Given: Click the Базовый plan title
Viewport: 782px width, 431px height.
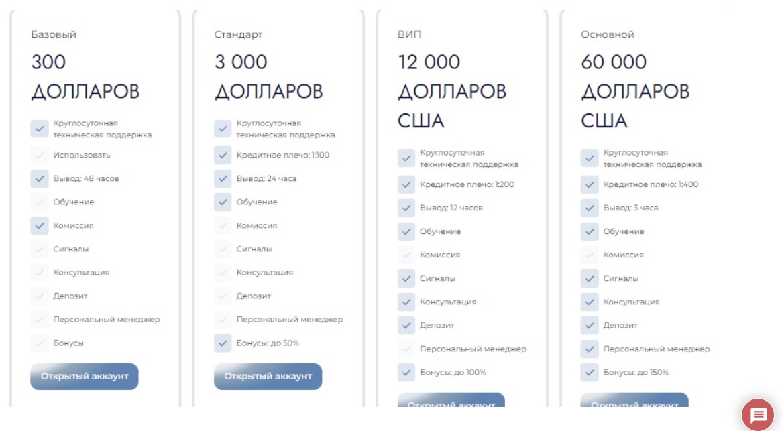Looking at the screenshot, I should pos(54,34).
